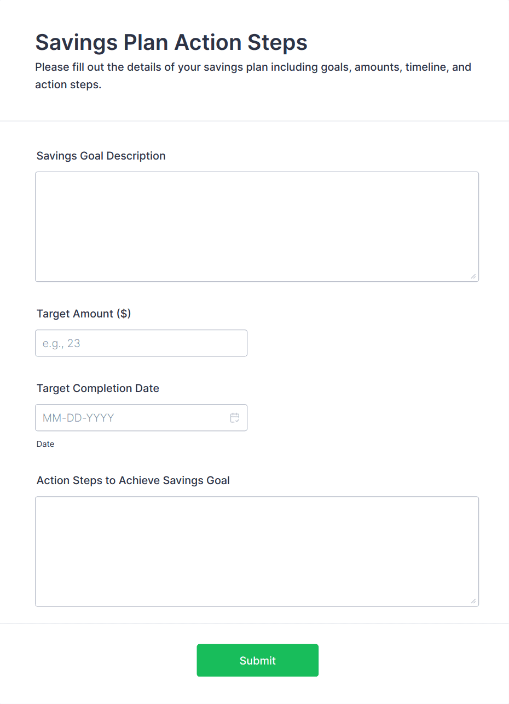This screenshot has height=704, width=509.
Task: Click the divider line below the header
Action: [255, 121]
